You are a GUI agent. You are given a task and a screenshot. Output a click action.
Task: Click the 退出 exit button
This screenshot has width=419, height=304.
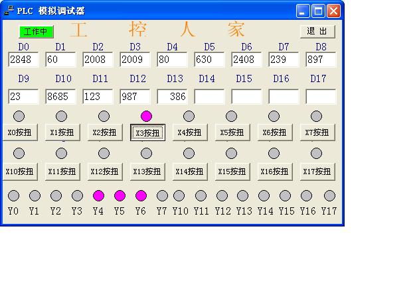pos(317,31)
